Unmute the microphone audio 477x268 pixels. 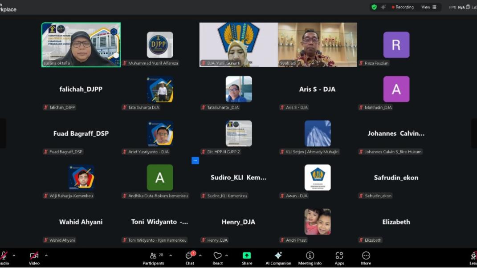(4, 257)
